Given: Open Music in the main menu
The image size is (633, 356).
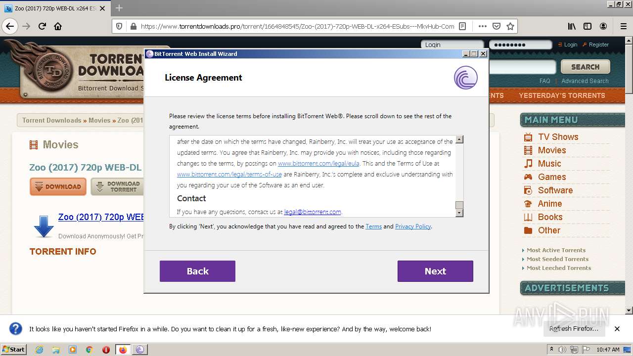Looking at the screenshot, I should (x=549, y=164).
